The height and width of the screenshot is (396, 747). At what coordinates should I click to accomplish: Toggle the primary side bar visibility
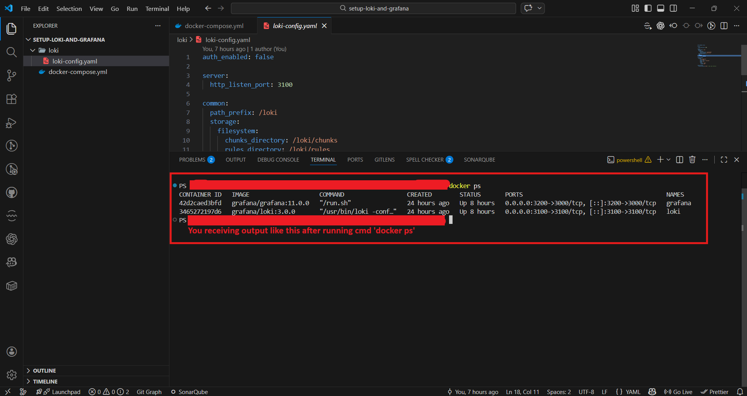(648, 8)
